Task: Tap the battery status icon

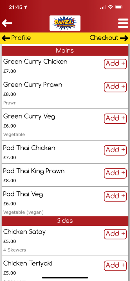Action: [x=119, y=7]
